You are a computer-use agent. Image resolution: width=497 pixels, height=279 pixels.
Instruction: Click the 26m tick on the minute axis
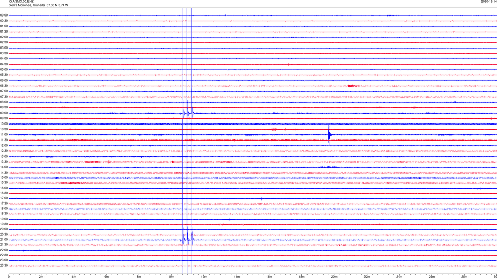432,277
